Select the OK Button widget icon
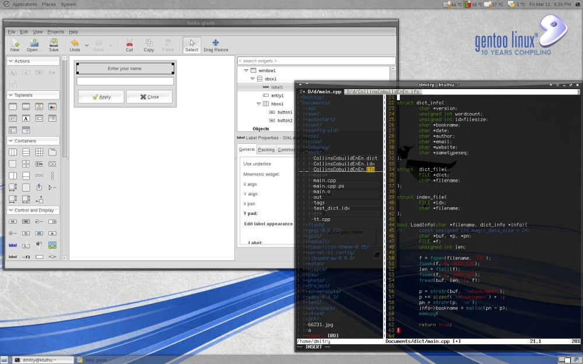The width and height of the screenshot is (583, 364). 13,222
